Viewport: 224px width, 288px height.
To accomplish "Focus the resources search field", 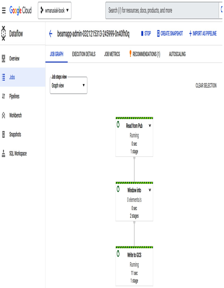I will (x=163, y=11).
